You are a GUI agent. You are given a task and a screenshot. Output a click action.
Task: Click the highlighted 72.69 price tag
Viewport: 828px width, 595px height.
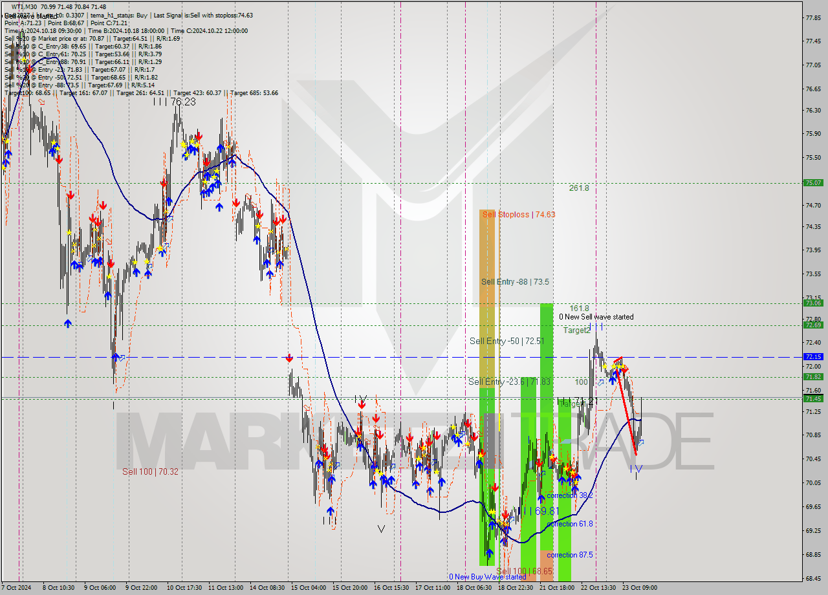[813, 325]
